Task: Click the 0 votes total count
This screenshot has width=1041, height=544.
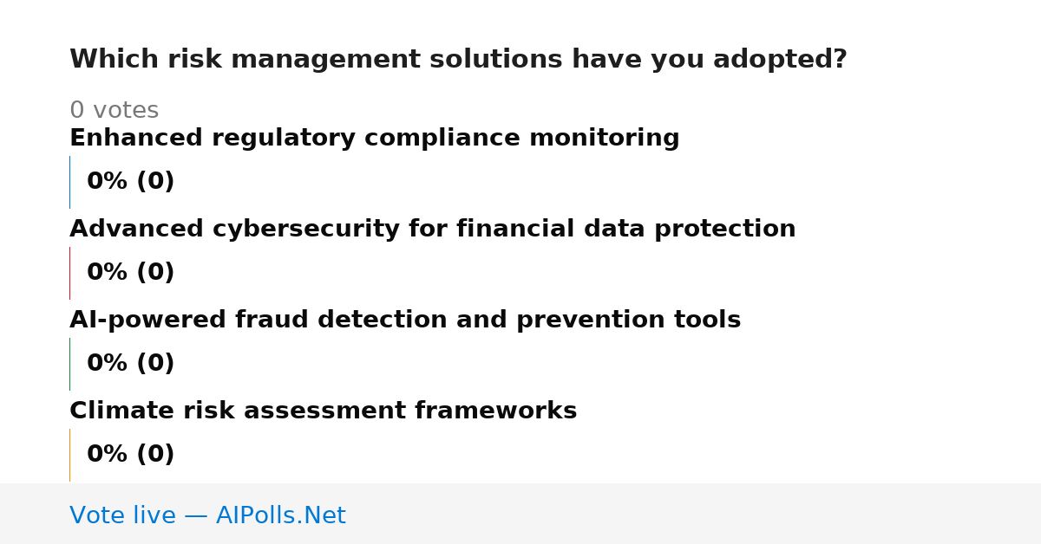Action: click(x=114, y=111)
